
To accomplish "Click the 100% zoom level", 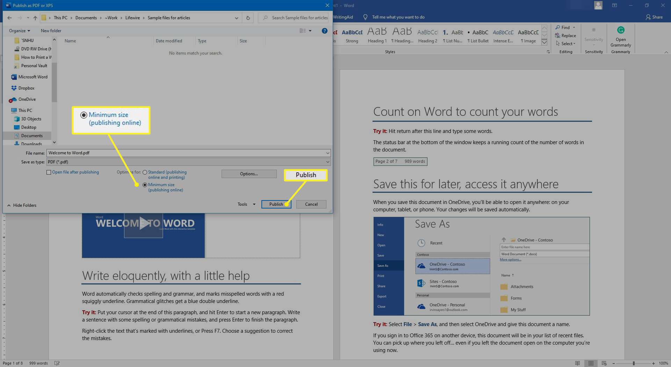I will click(663, 364).
